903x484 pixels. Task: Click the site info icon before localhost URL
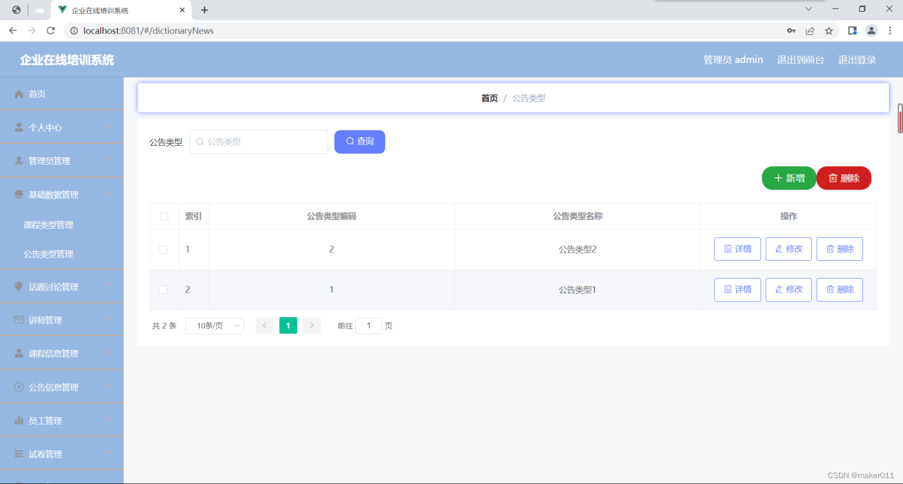click(74, 31)
